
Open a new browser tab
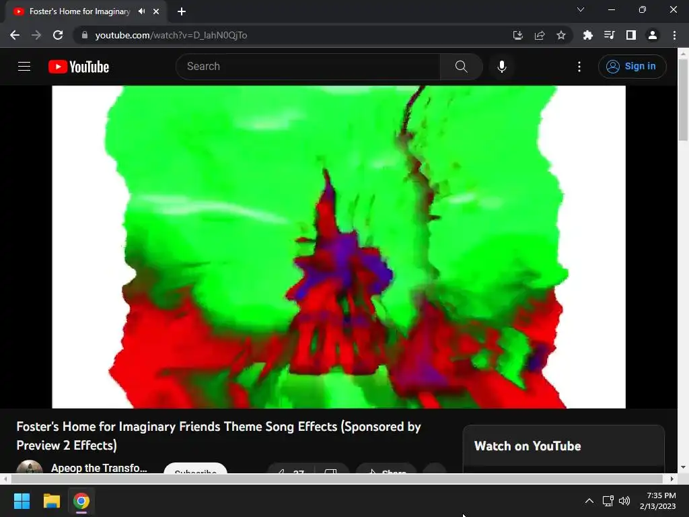(x=182, y=11)
